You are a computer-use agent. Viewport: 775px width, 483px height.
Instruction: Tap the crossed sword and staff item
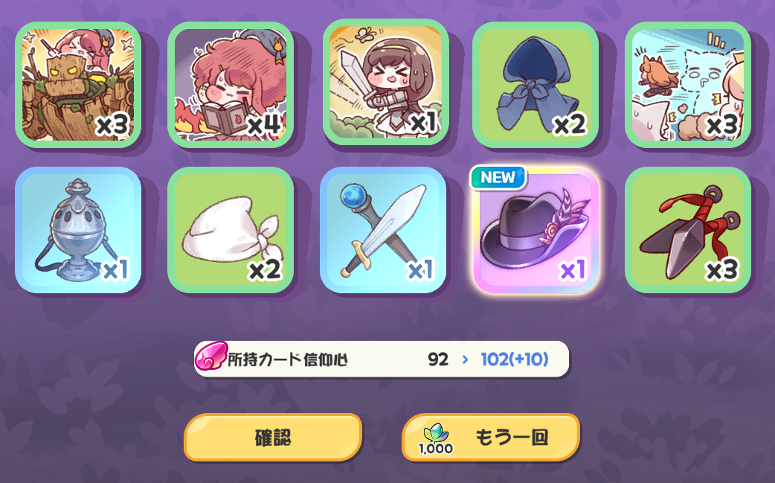[x=383, y=230]
